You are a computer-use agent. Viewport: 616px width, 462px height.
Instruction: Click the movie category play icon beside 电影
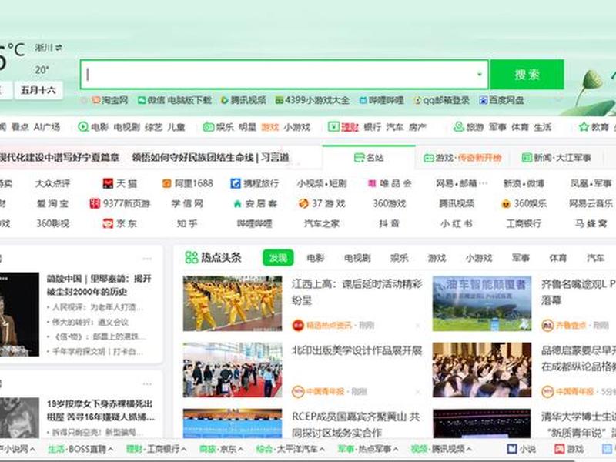(x=83, y=127)
